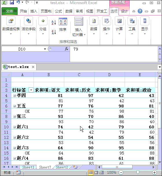Switch to the 视图 ribbon tab
162x176 pixels.
[x=90, y=11]
